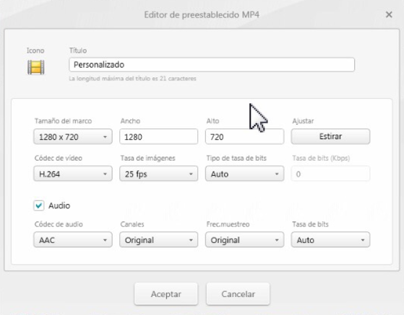Click the title length hint text
The width and height of the screenshot is (404, 315).
point(132,79)
